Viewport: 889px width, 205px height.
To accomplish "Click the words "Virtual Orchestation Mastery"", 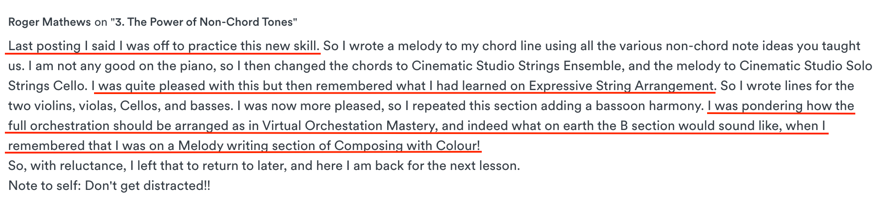I will click(x=348, y=126).
